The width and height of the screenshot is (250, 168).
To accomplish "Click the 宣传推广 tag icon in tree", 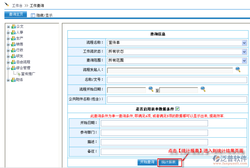I will pos(19,74).
